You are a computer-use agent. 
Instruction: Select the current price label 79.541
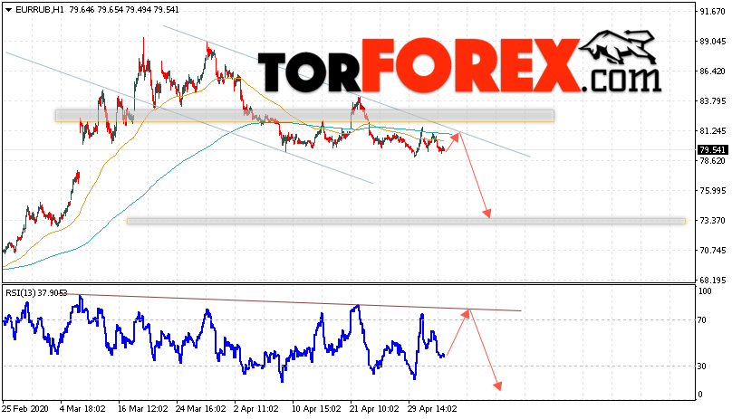(x=712, y=150)
